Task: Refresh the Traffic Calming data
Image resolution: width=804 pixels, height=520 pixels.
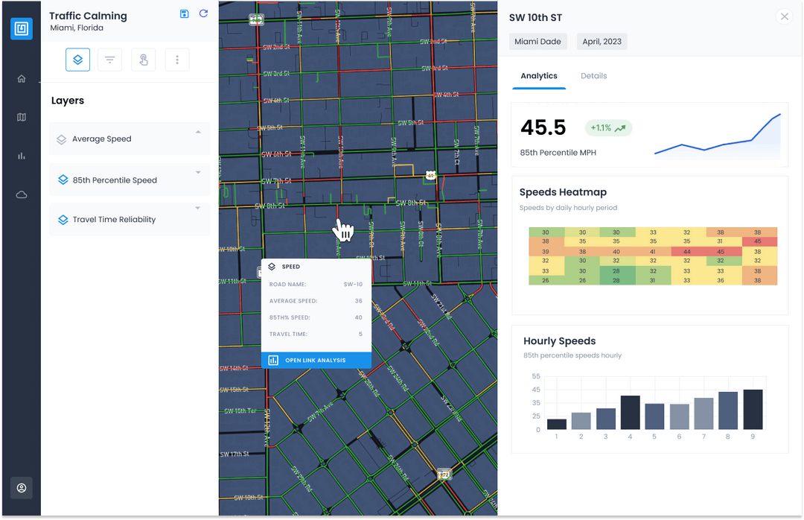Action: [x=203, y=13]
